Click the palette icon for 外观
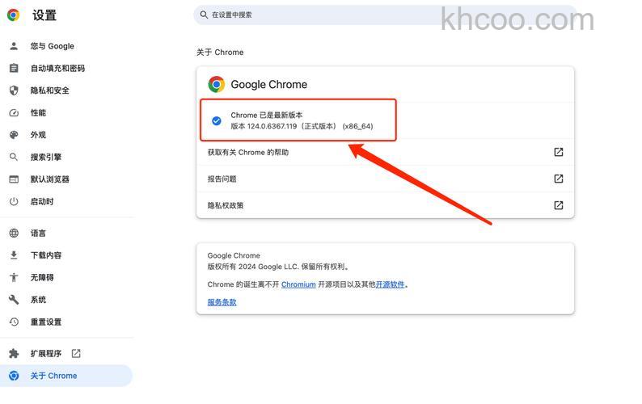Viewport: 642px width, 404px height. point(14,135)
